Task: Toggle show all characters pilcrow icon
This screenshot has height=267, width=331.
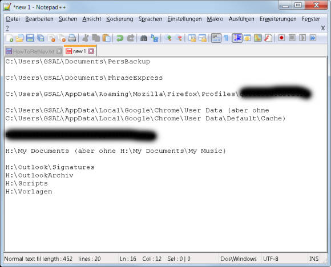Action: [x=226, y=38]
